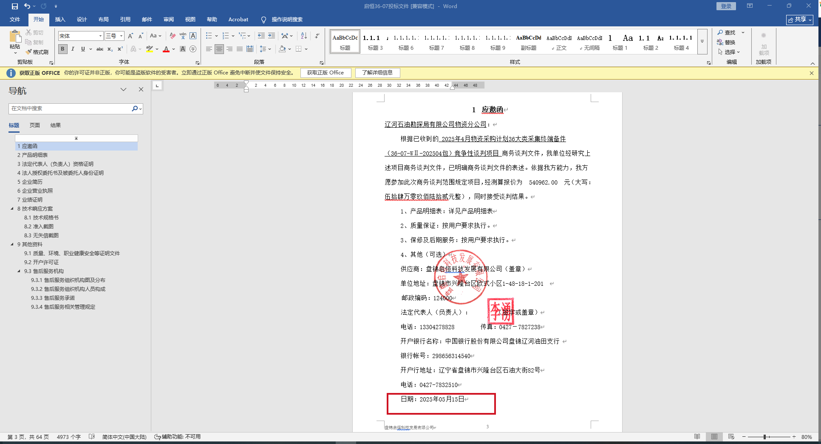The height and width of the screenshot is (444, 821).
Task: Open the 文件 (File) menu
Action: [15, 20]
